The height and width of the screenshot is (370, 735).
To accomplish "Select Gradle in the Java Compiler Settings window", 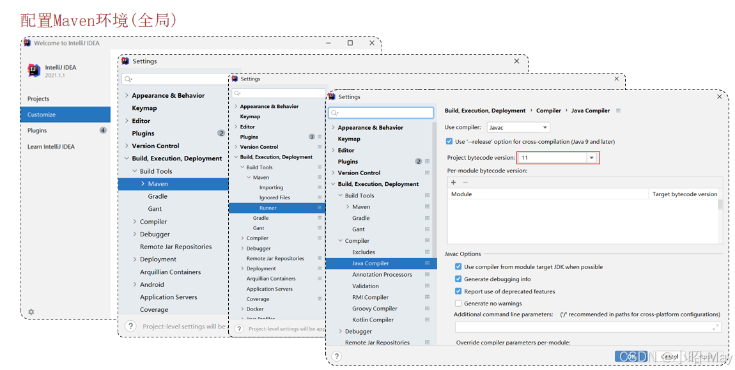I will pos(361,218).
